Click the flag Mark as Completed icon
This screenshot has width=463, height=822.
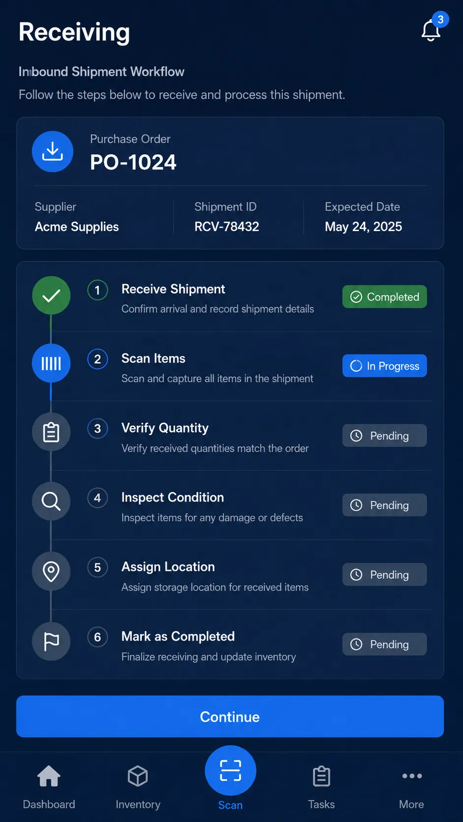(51, 641)
